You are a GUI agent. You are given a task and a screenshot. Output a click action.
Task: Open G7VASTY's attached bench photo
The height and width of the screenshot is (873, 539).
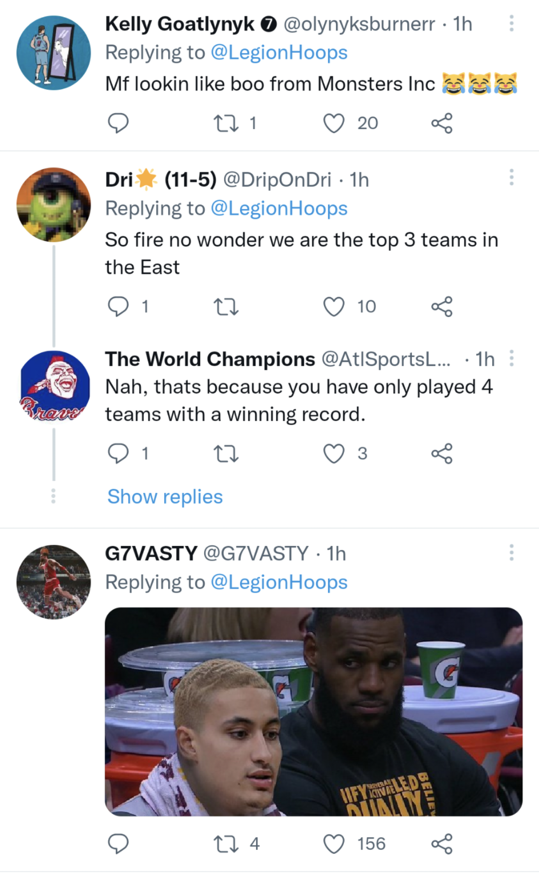click(313, 711)
